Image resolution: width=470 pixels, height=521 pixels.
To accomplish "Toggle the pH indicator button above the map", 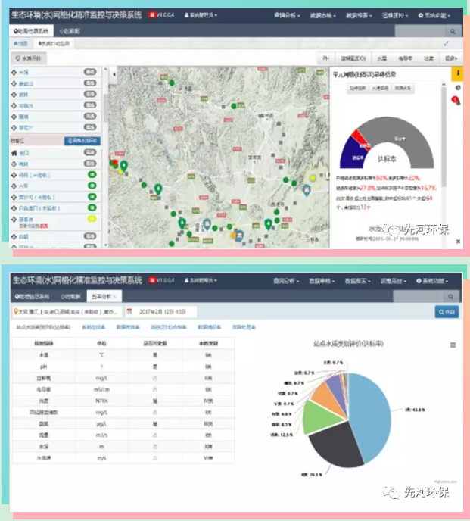I will click(325, 58).
